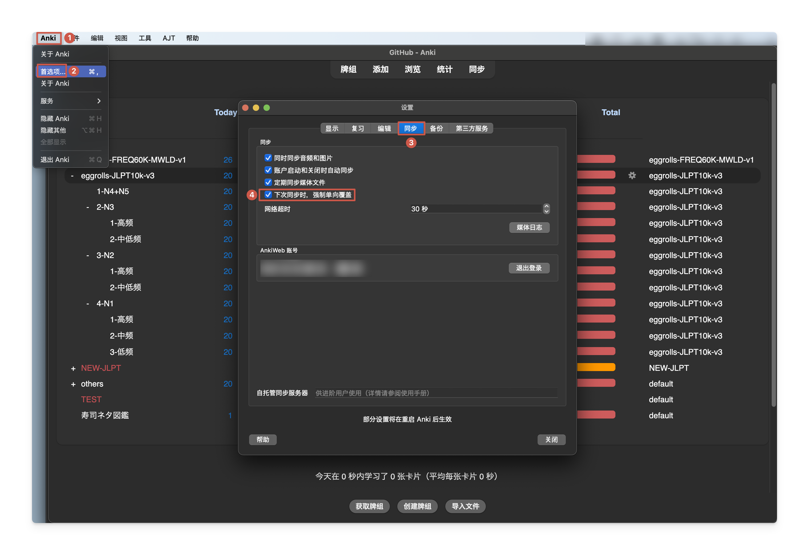Select 首选项 in the Anki menu

pyautogui.click(x=53, y=71)
